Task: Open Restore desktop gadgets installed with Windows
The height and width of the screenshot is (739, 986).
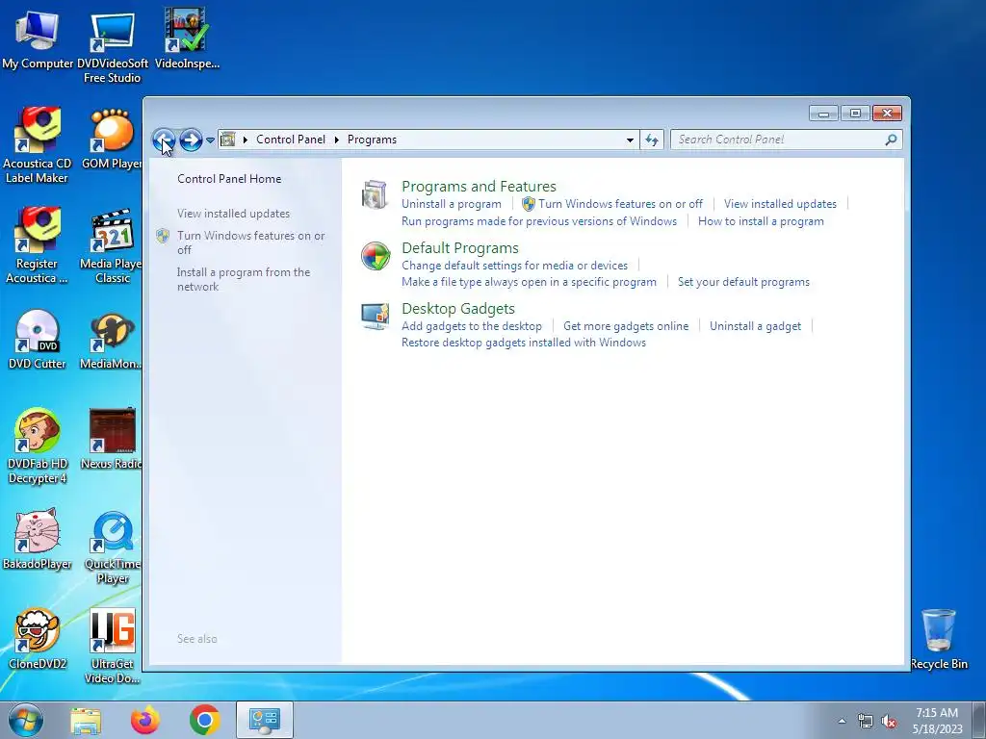Action: point(524,343)
